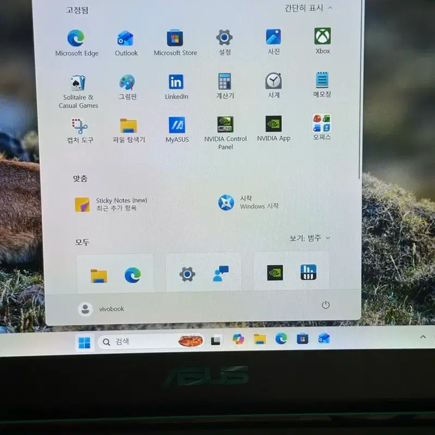Open the 캡처 도구 snipping tool
This screenshot has width=435, height=435.
pyautogui.click(x=80, y=130)
